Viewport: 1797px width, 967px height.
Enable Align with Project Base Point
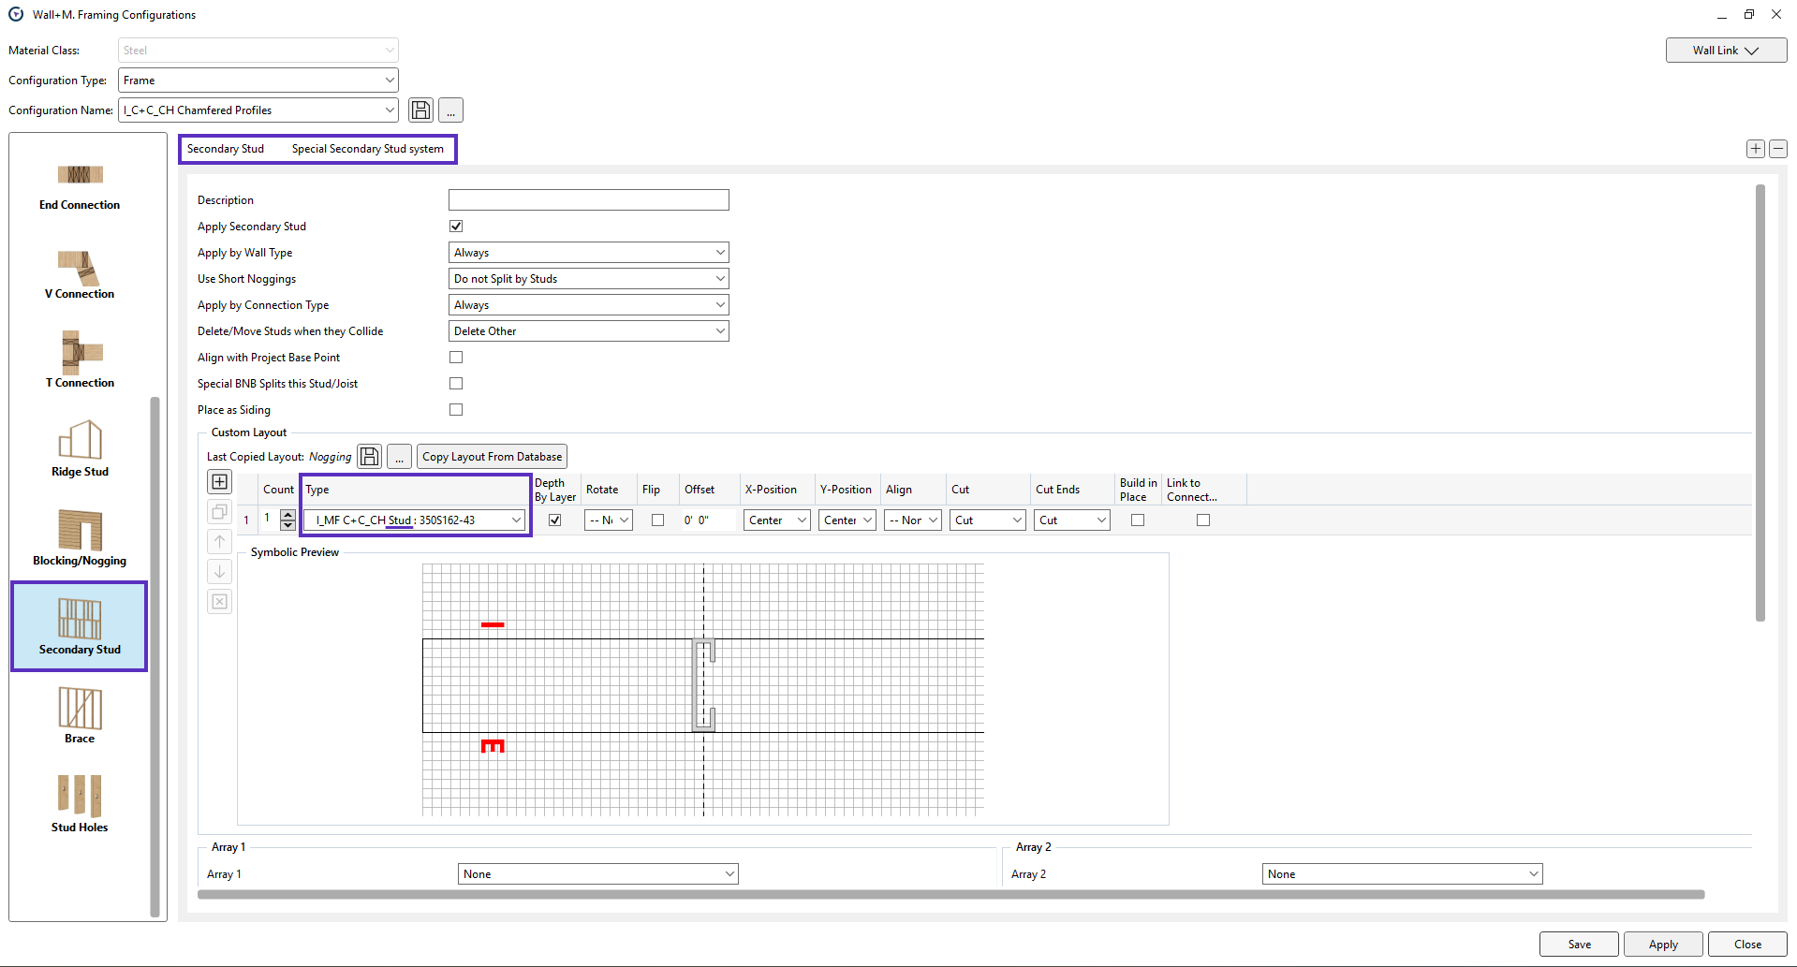456,358
